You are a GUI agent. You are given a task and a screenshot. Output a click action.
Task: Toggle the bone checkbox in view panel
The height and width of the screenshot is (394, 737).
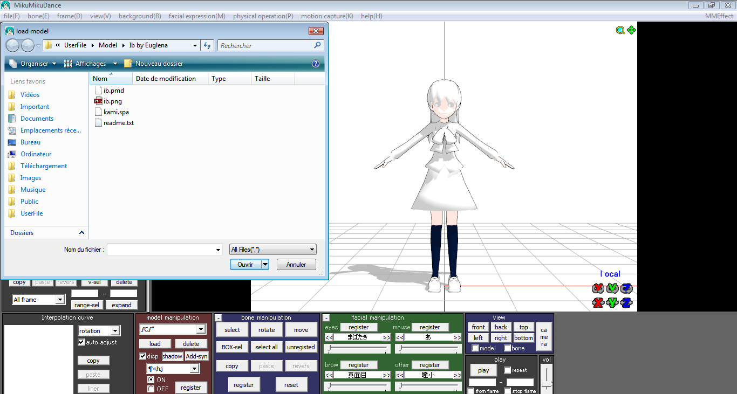point(507,348)
